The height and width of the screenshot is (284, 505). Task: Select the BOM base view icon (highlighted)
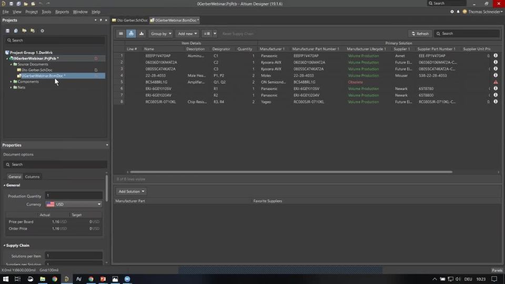[131, 34]
